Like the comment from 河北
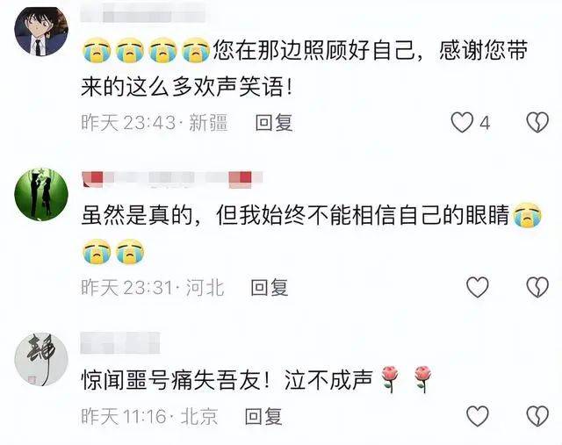Screen dimensions: 562x445 [x=478, y=287]
